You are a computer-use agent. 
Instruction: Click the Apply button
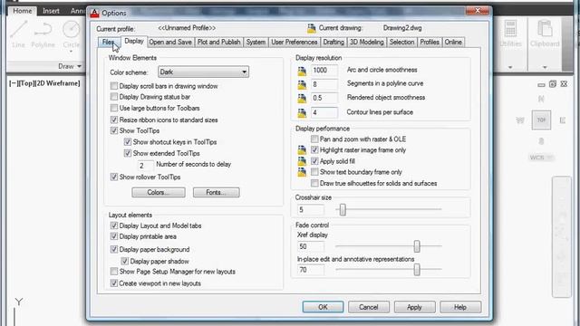[x=414, y=307]
